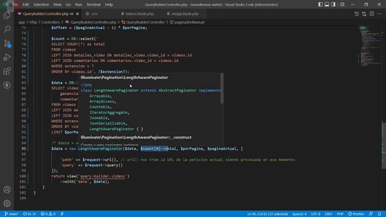Open the Terminal menu
Image resolution: width=386 pixels, height=217 pixels.
click(93, 4)
